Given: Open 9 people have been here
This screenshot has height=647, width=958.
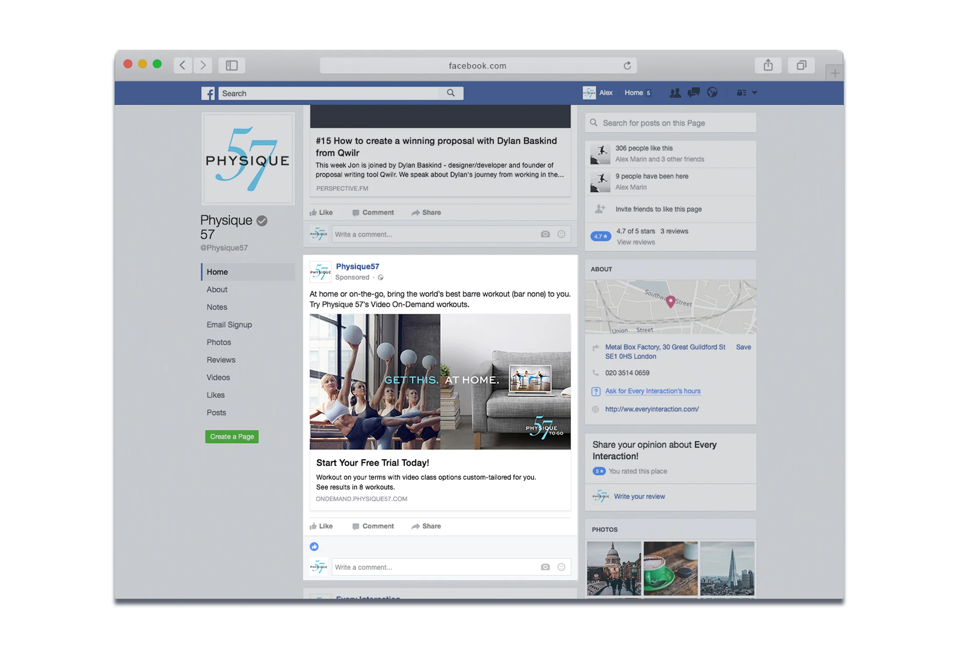Looking at the screenshot, I should [x=652, y=176].
